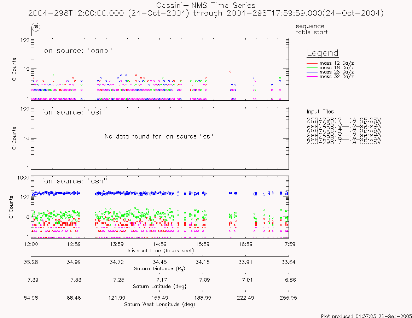Click the C1Counts label of the csn plot
The width and height of the screenshot is (412, 318).
point(11,207)
